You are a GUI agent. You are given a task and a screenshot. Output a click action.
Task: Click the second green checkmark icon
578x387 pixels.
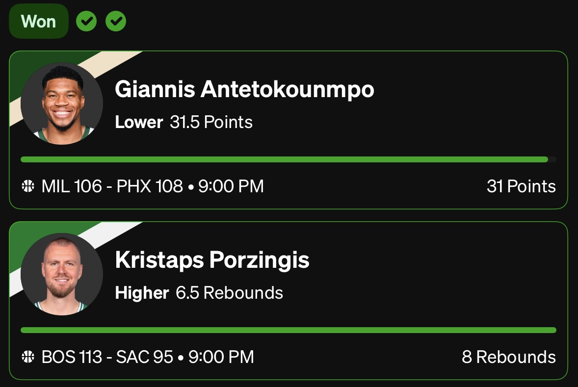(x=116, y=21)
